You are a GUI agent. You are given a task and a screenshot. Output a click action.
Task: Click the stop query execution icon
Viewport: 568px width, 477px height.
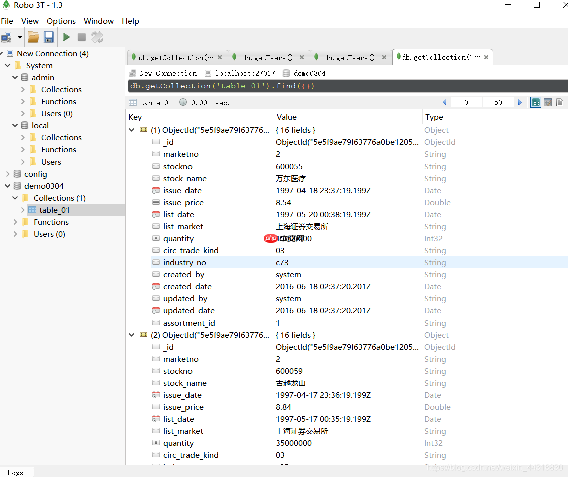click(x=81, y=37)
